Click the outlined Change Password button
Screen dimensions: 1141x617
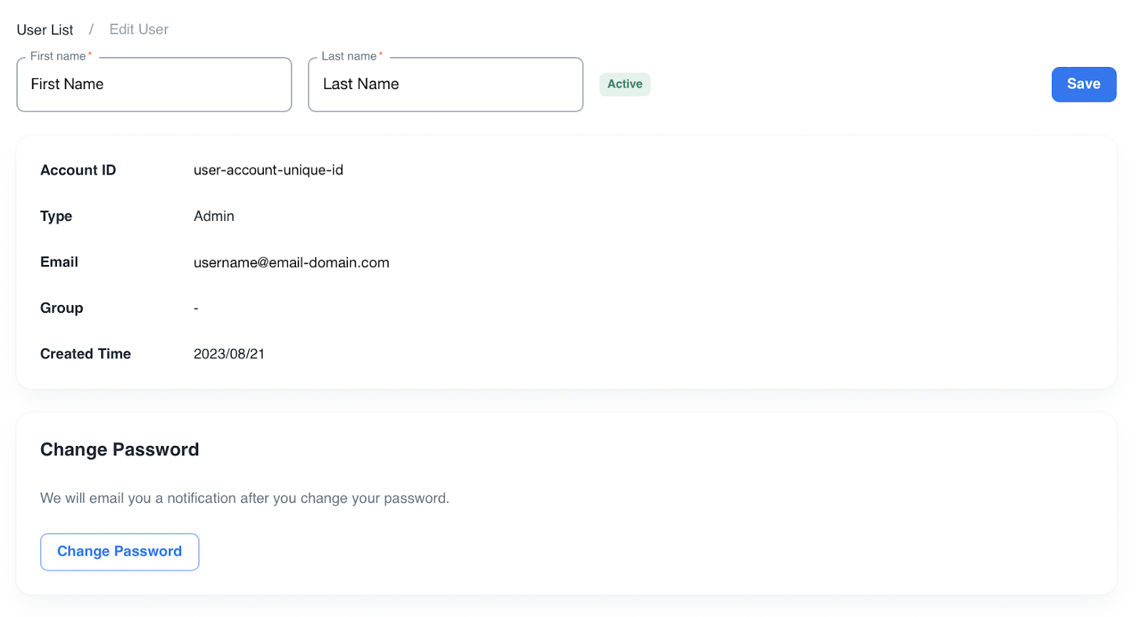tap(120, 552)
